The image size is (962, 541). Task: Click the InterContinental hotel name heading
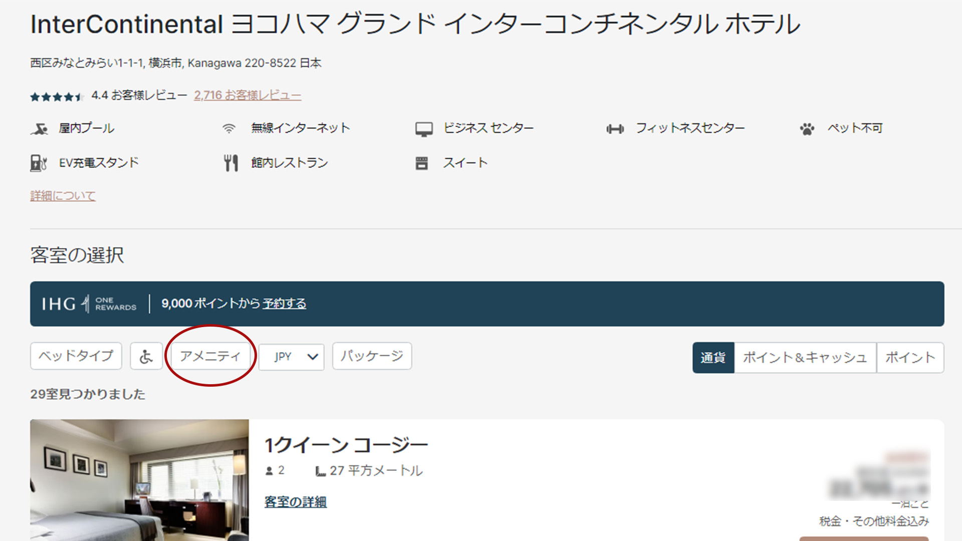(415, 24)
